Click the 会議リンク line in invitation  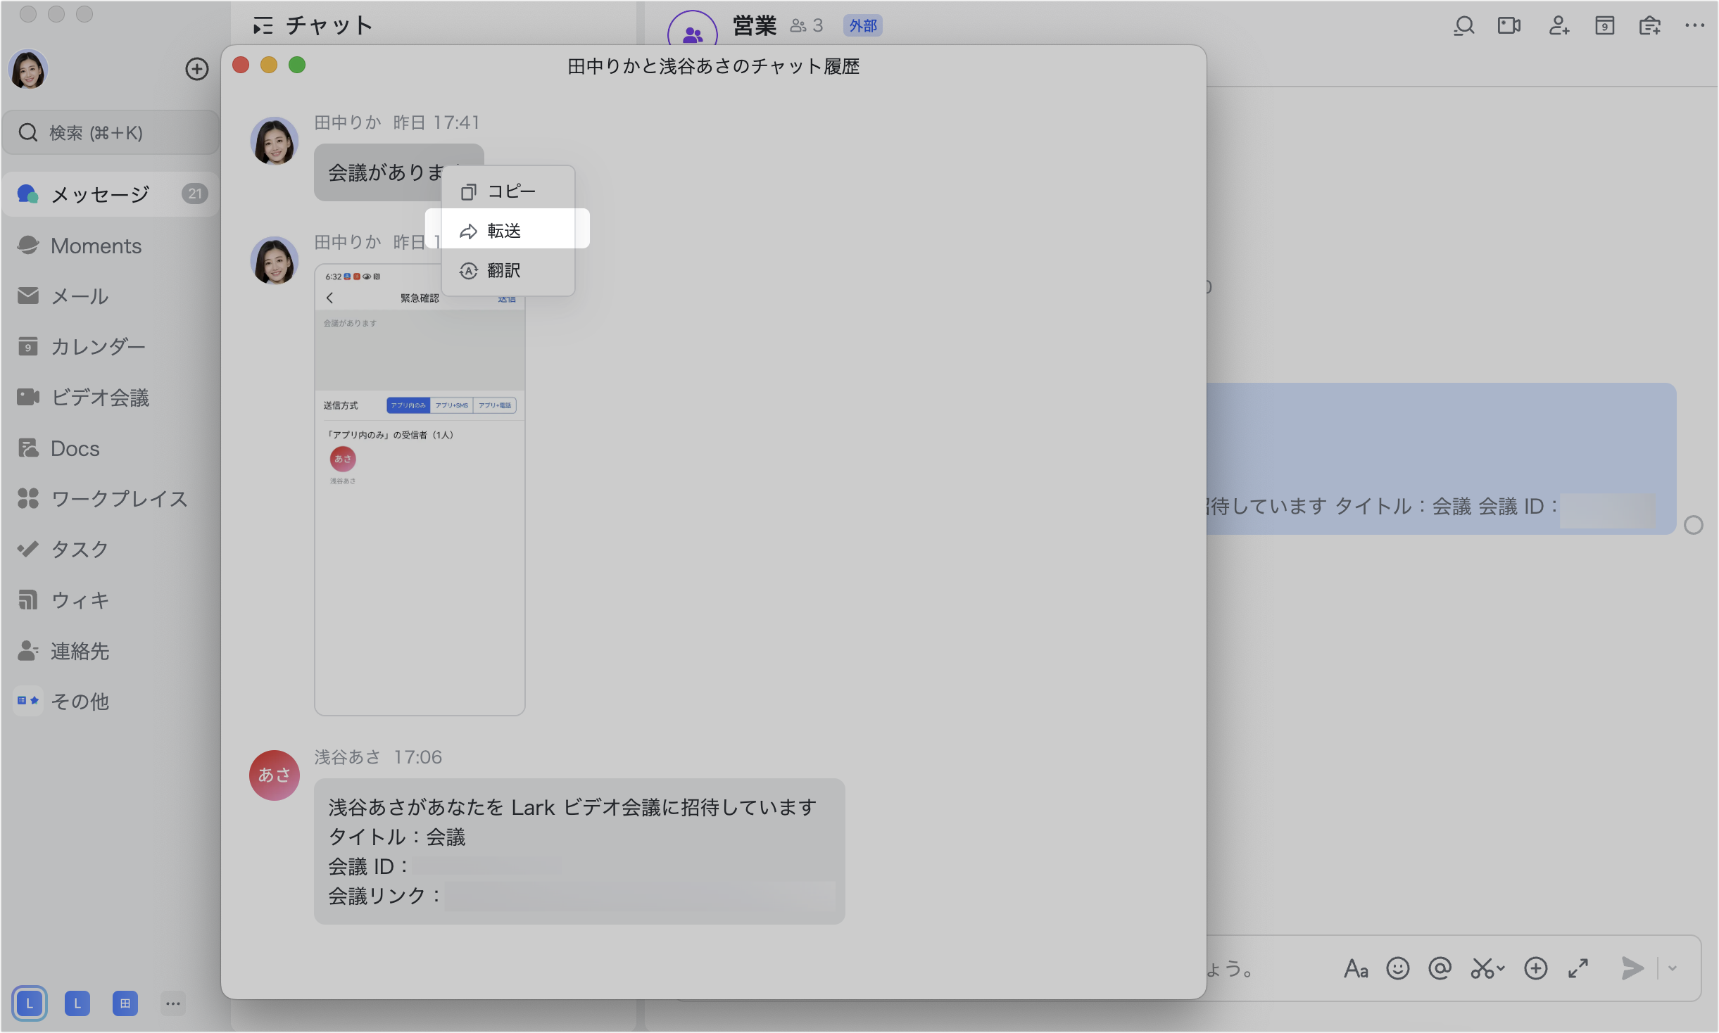581,896
